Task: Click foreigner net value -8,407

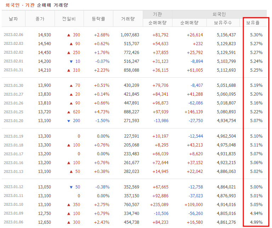Action: point(197,85)
